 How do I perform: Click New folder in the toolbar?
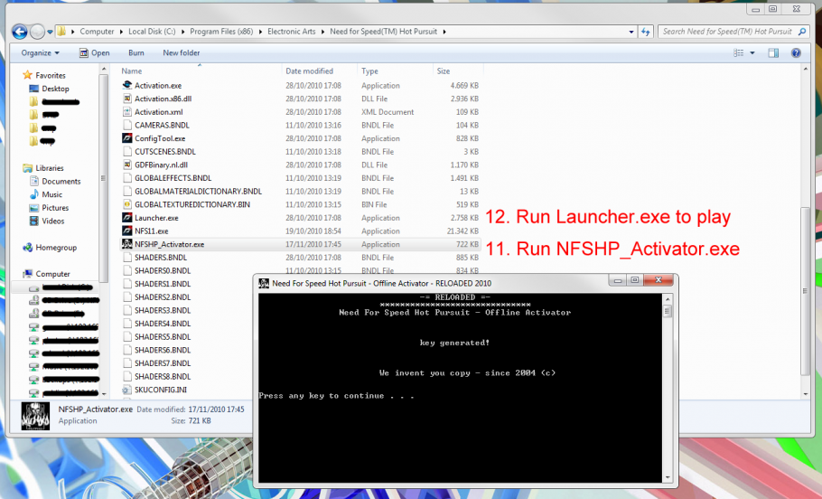coord(182,53)
